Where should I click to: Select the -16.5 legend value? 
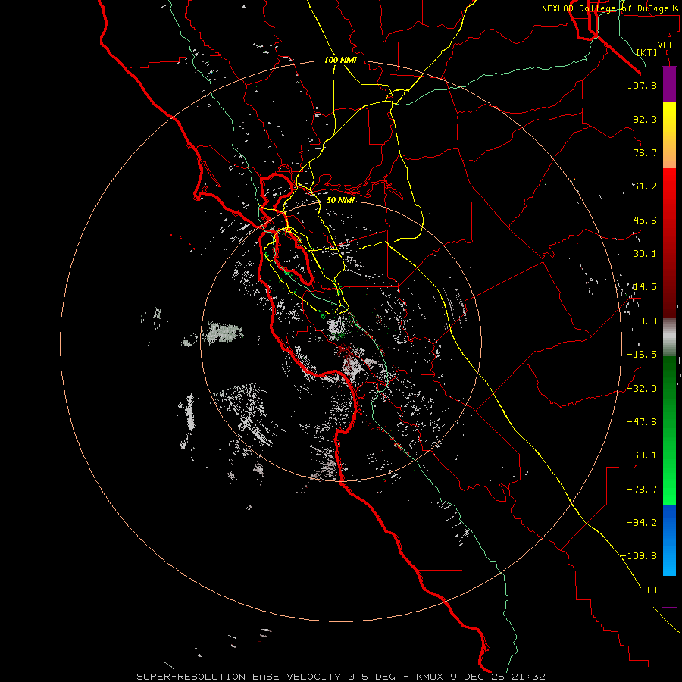click(x=642, y=355)
